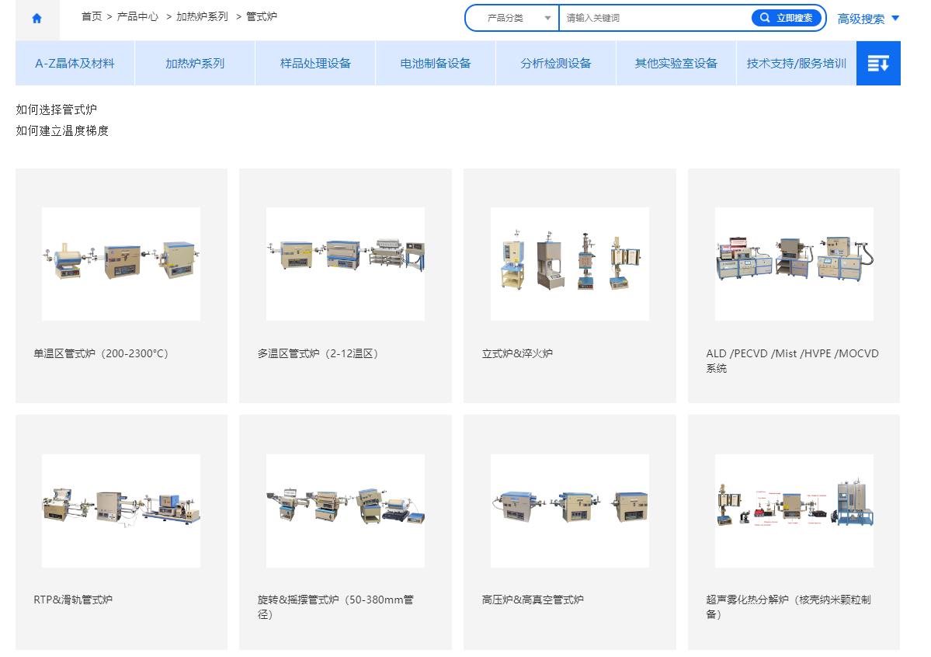Click the blue menu list icon
This screenshot has width=931, height=657.
pos(877,64)
